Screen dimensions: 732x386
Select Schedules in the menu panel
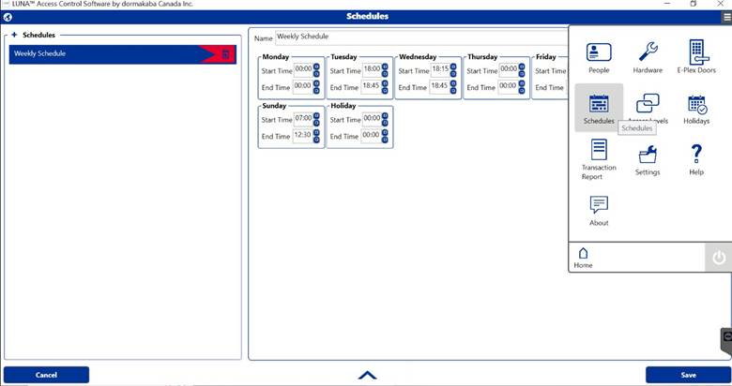point(599,108)
